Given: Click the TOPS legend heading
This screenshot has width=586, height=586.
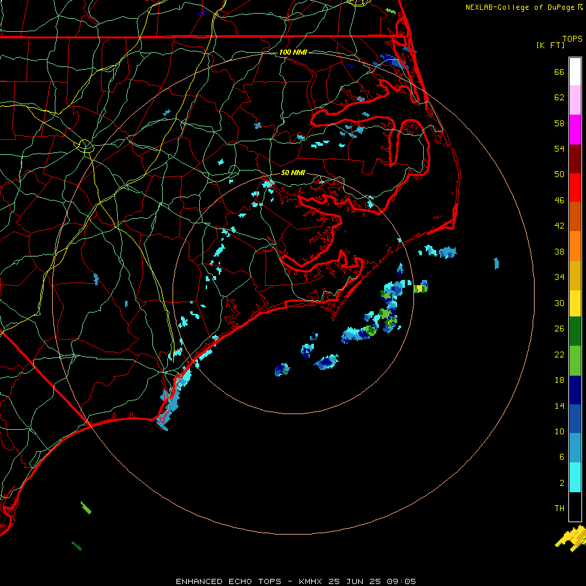Looking at the screenshot, I should tap(572, 38).
